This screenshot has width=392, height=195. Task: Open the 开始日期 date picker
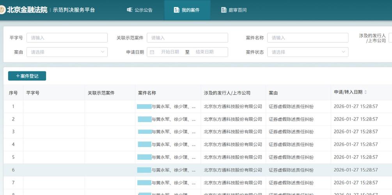(x=170, y=52)
